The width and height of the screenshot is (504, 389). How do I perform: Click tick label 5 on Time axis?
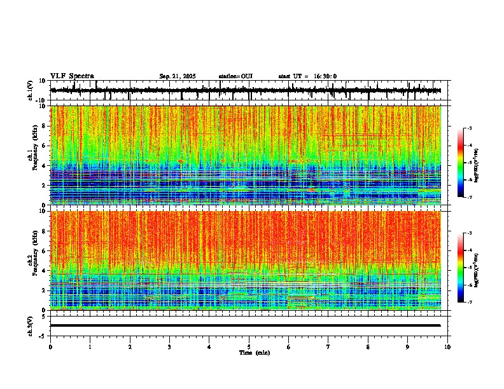tap(249, 347)
